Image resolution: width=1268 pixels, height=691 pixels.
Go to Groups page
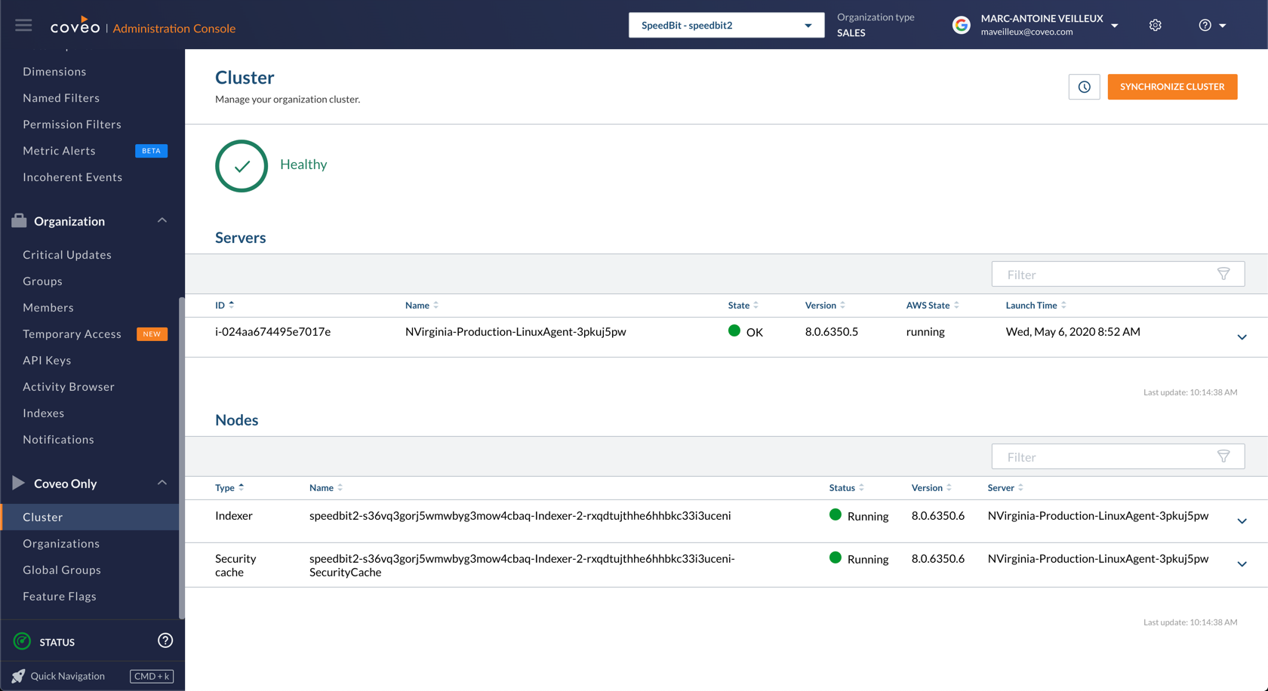[x=42, y=281]
